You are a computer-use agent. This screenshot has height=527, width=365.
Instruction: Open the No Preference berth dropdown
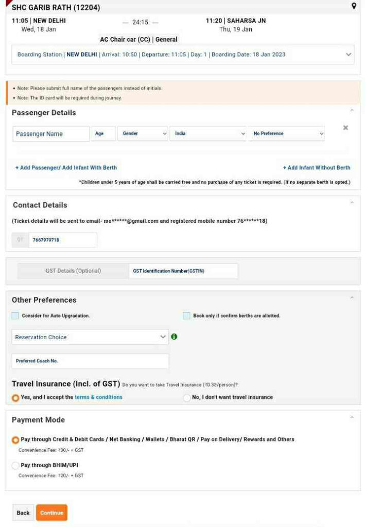pos(286,134)
